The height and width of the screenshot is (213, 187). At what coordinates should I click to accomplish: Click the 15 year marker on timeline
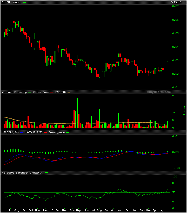click(52, 210)
